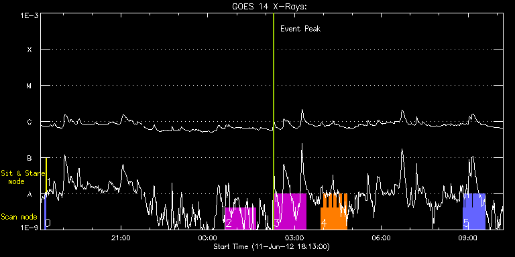This screenshot has width=515, height=257.
Task: Select the orange observation block numbered 4
Action: pos(334,211)
